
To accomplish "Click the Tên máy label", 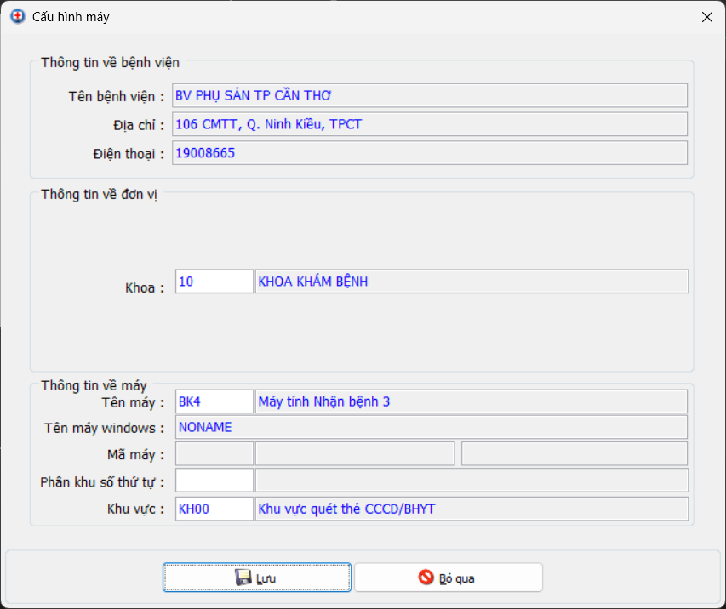I will click(x=133, y=402).
